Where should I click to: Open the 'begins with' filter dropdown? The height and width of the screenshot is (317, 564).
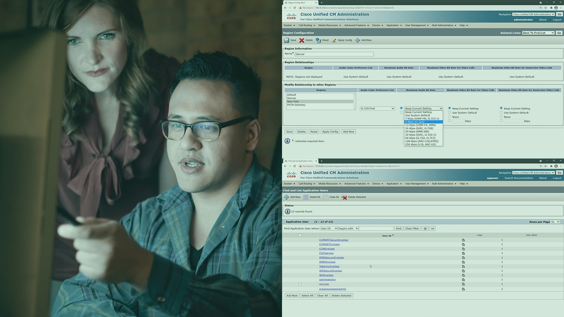tap(348, 229)
